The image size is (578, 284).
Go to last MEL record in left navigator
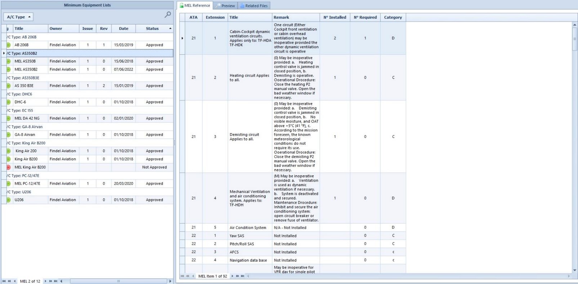point(55,281)
